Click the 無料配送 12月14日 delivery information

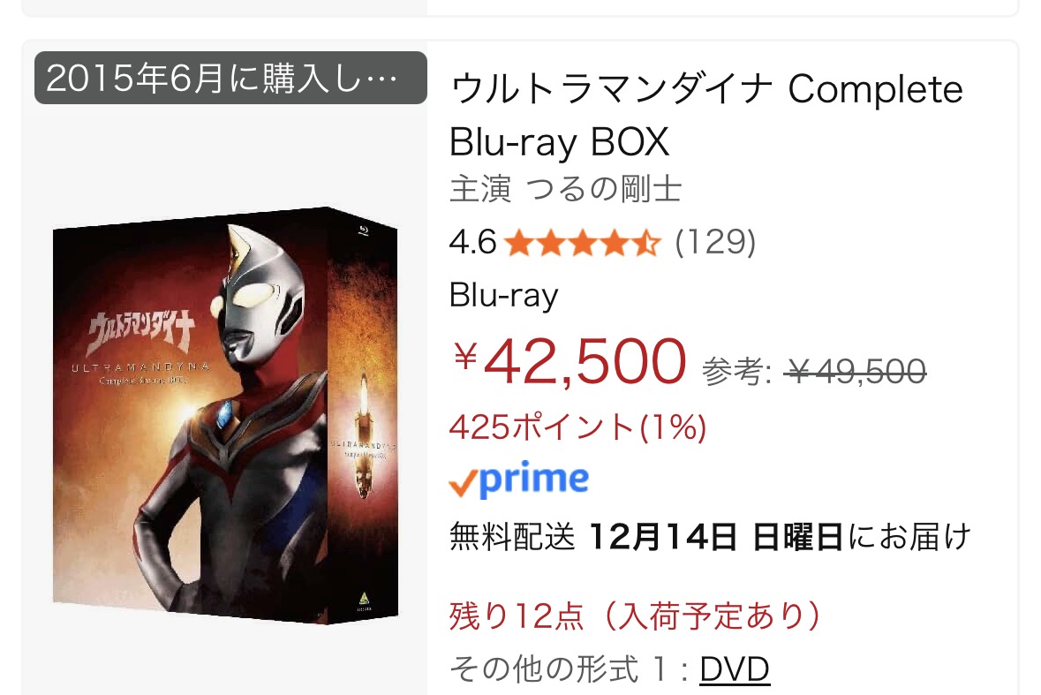(x=710, y=536)
